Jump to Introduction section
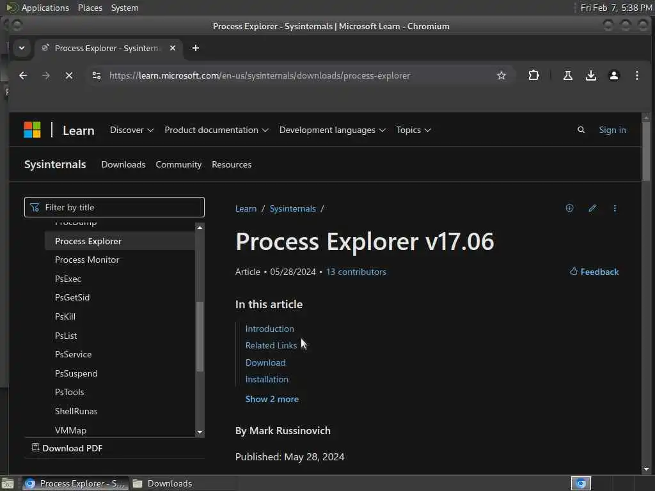655x491 pixels. (269, 329)
